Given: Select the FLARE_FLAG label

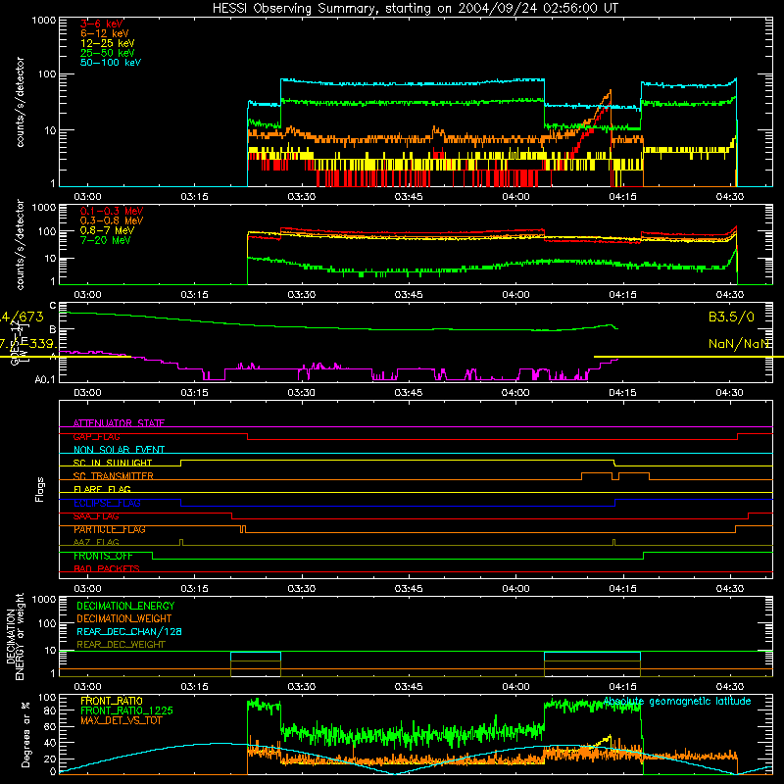Looking at the screenshot, I should (102, 489).
